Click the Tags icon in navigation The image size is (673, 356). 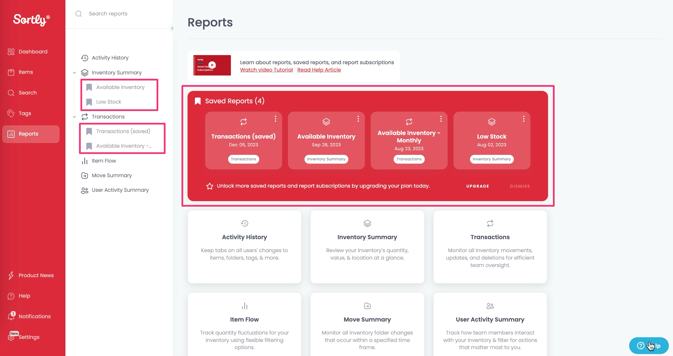[x=11, y=113]
